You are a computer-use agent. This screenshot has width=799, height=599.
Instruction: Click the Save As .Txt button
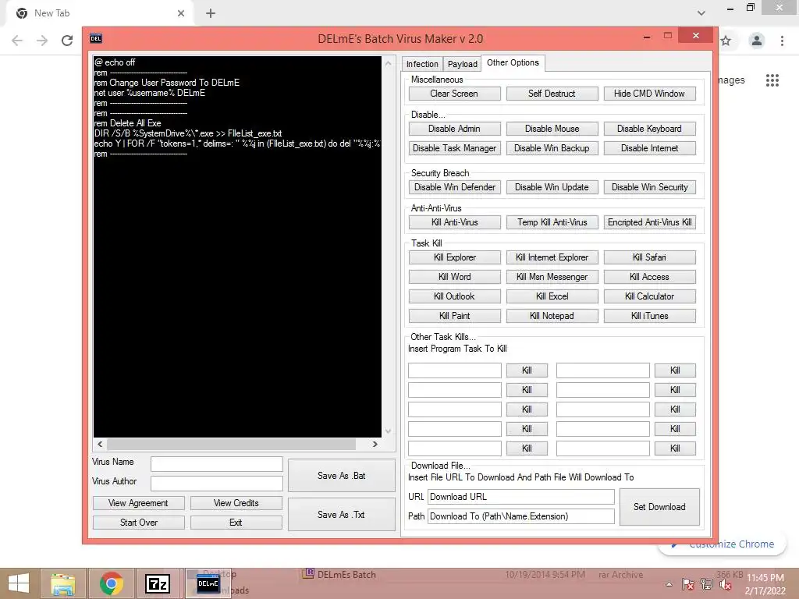(341, 515)
